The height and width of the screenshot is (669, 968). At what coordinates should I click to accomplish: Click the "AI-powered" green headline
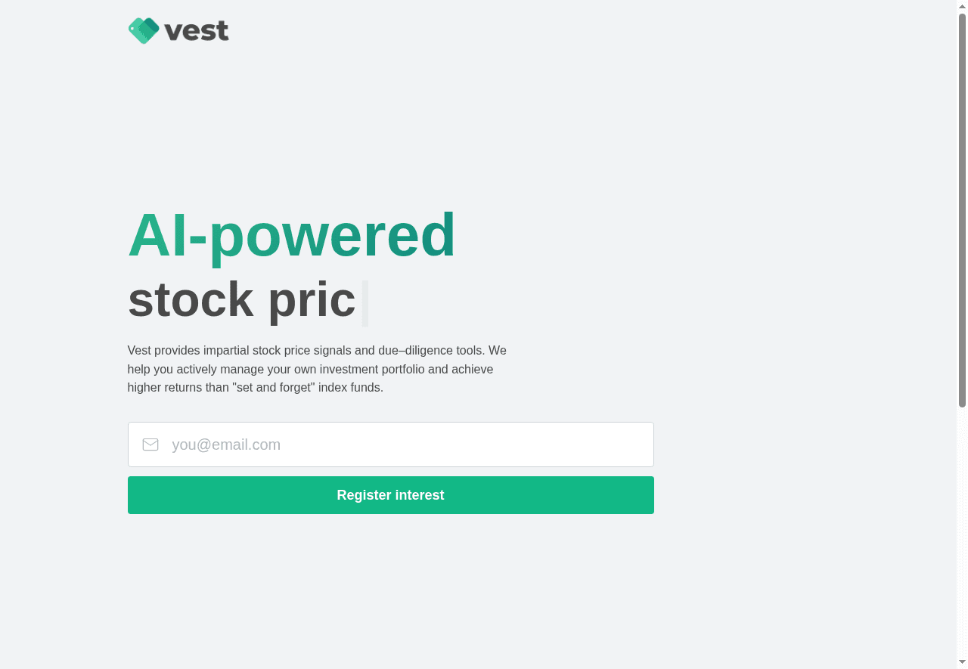pos(291,235)
